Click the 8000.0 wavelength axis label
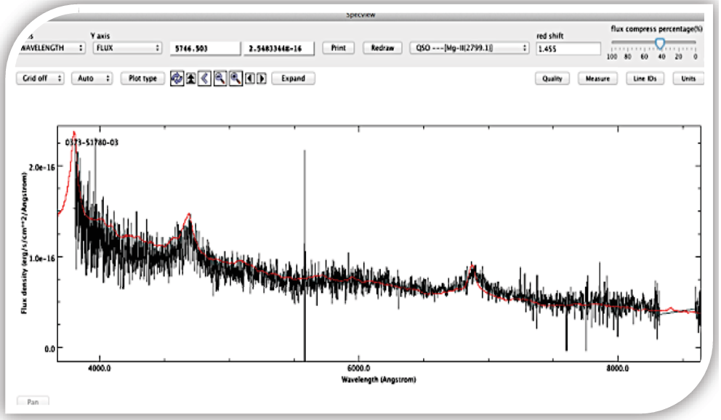This screenshot has width=721, height=420. click(617, 368)
